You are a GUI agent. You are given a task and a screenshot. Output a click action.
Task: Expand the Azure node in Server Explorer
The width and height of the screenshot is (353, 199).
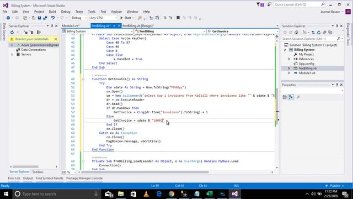click(x=12, y=45)
